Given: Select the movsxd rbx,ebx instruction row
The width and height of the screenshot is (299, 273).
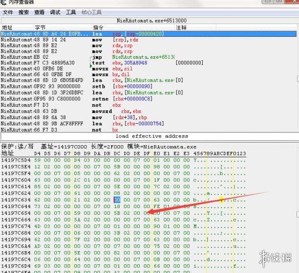Looking at the screenshot, I should click(x=148, y=111).
